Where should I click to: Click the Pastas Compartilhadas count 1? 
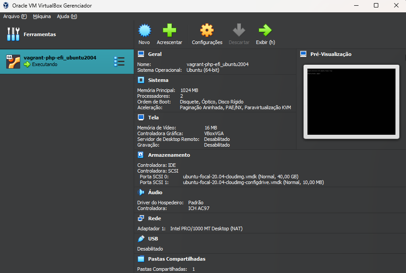(x=194, y=269)
